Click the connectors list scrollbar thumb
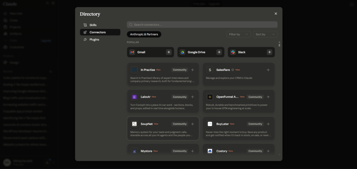Screen dimensions: 357x169 coord(279,45)
